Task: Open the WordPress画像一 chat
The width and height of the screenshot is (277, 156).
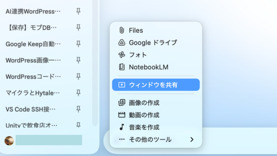Action: (33, 60)
